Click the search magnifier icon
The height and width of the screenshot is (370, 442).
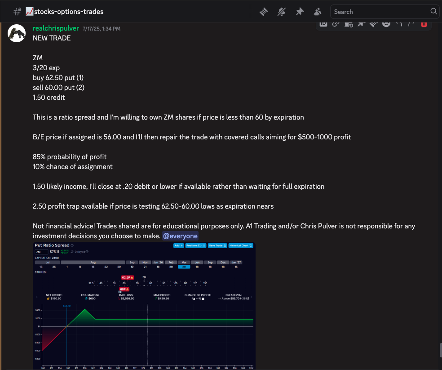coord(433,12)
